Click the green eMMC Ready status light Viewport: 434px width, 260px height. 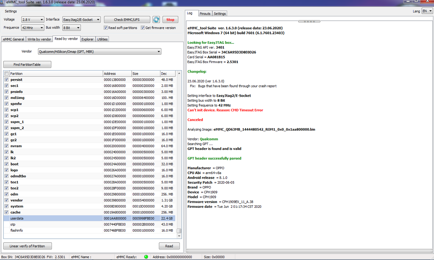point(146,257)
